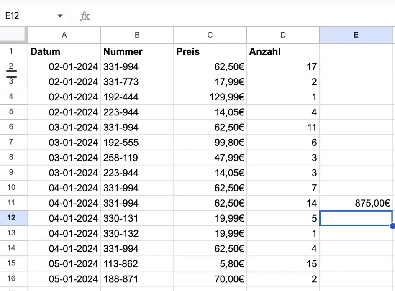The height and width of the screenshot is (291, 395).
Task: Select row header 16
Action: [13, 279]
